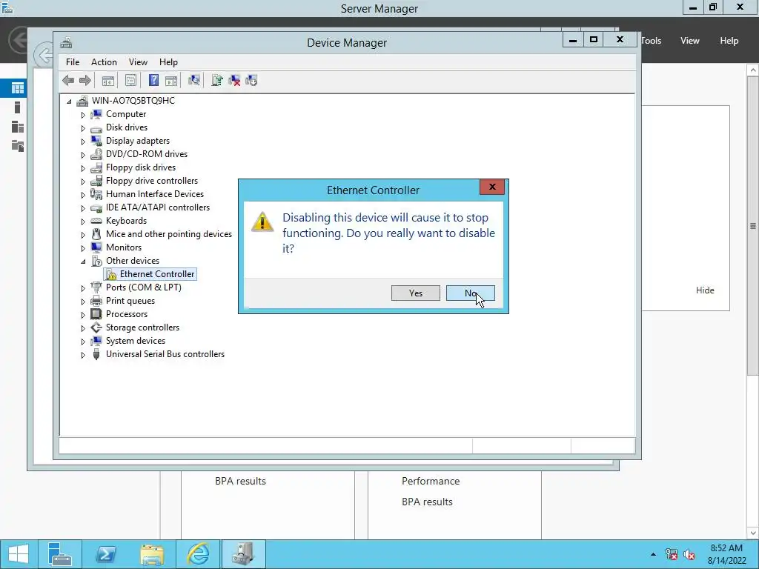This screenshot has height=569, width=759.
Task: Launch Internet Explorer from the taskbar
Action: pyautogui.click(x=199, y=554)
